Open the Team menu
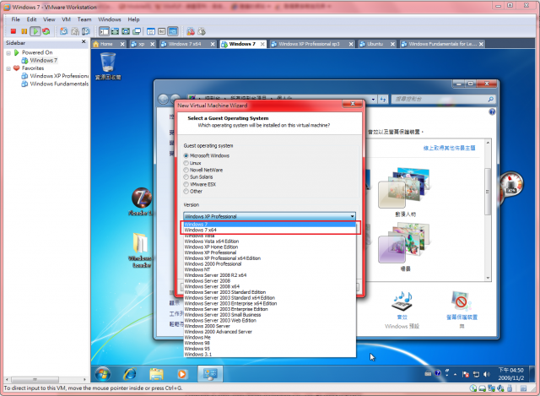The width and height of the screenshot is (540, 396). click(84, 19)
